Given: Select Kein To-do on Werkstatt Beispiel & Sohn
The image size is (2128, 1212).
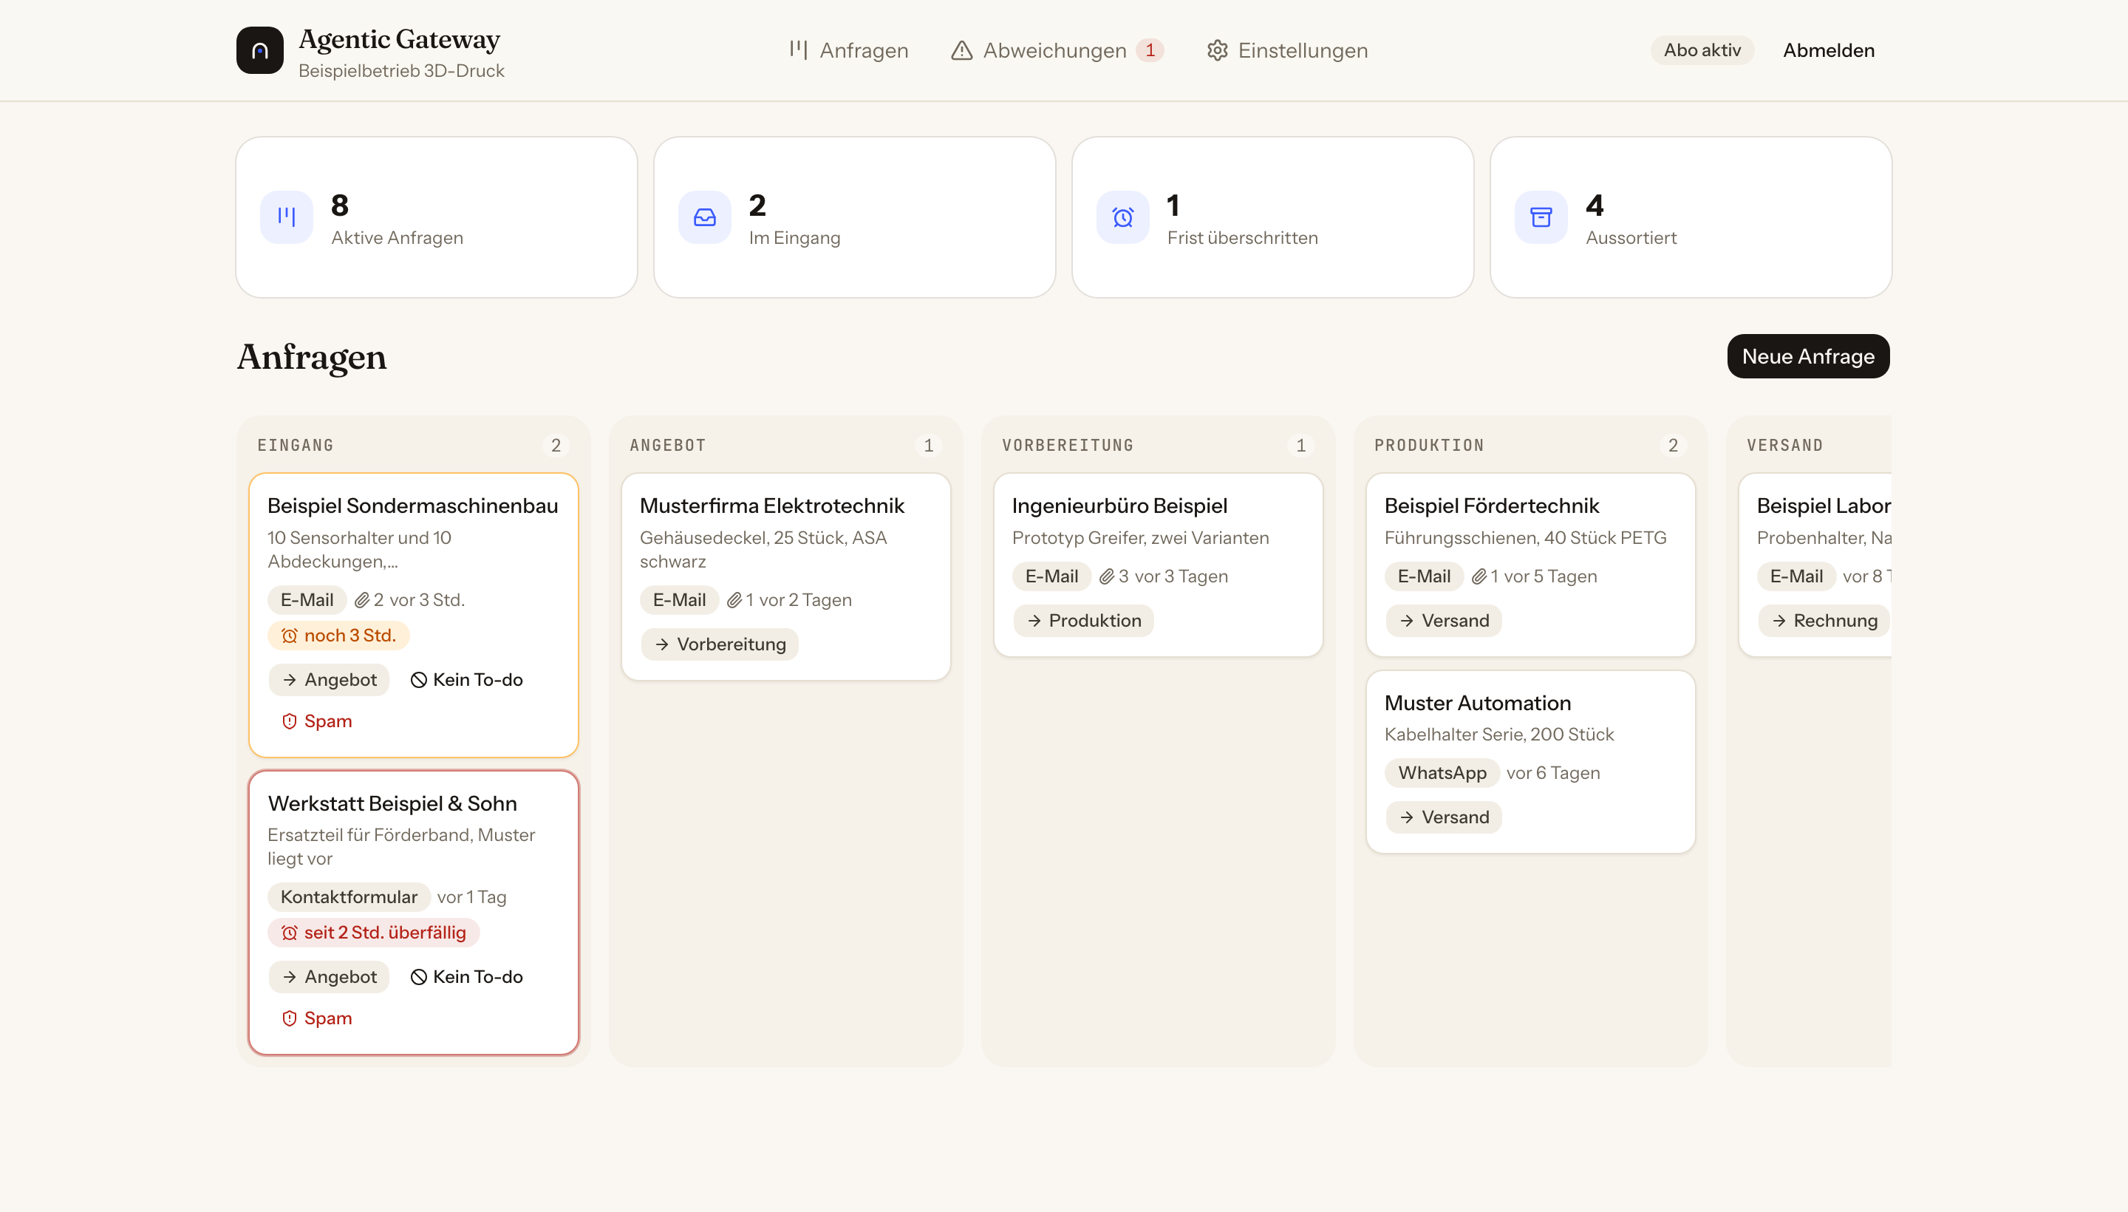Looking at the screenshot, I should click(x=467, y=976).
